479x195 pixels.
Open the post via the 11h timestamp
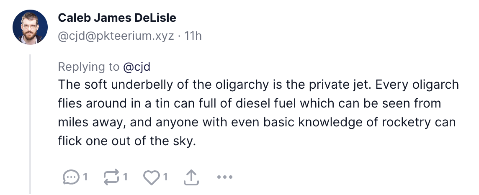click(193, 36)
